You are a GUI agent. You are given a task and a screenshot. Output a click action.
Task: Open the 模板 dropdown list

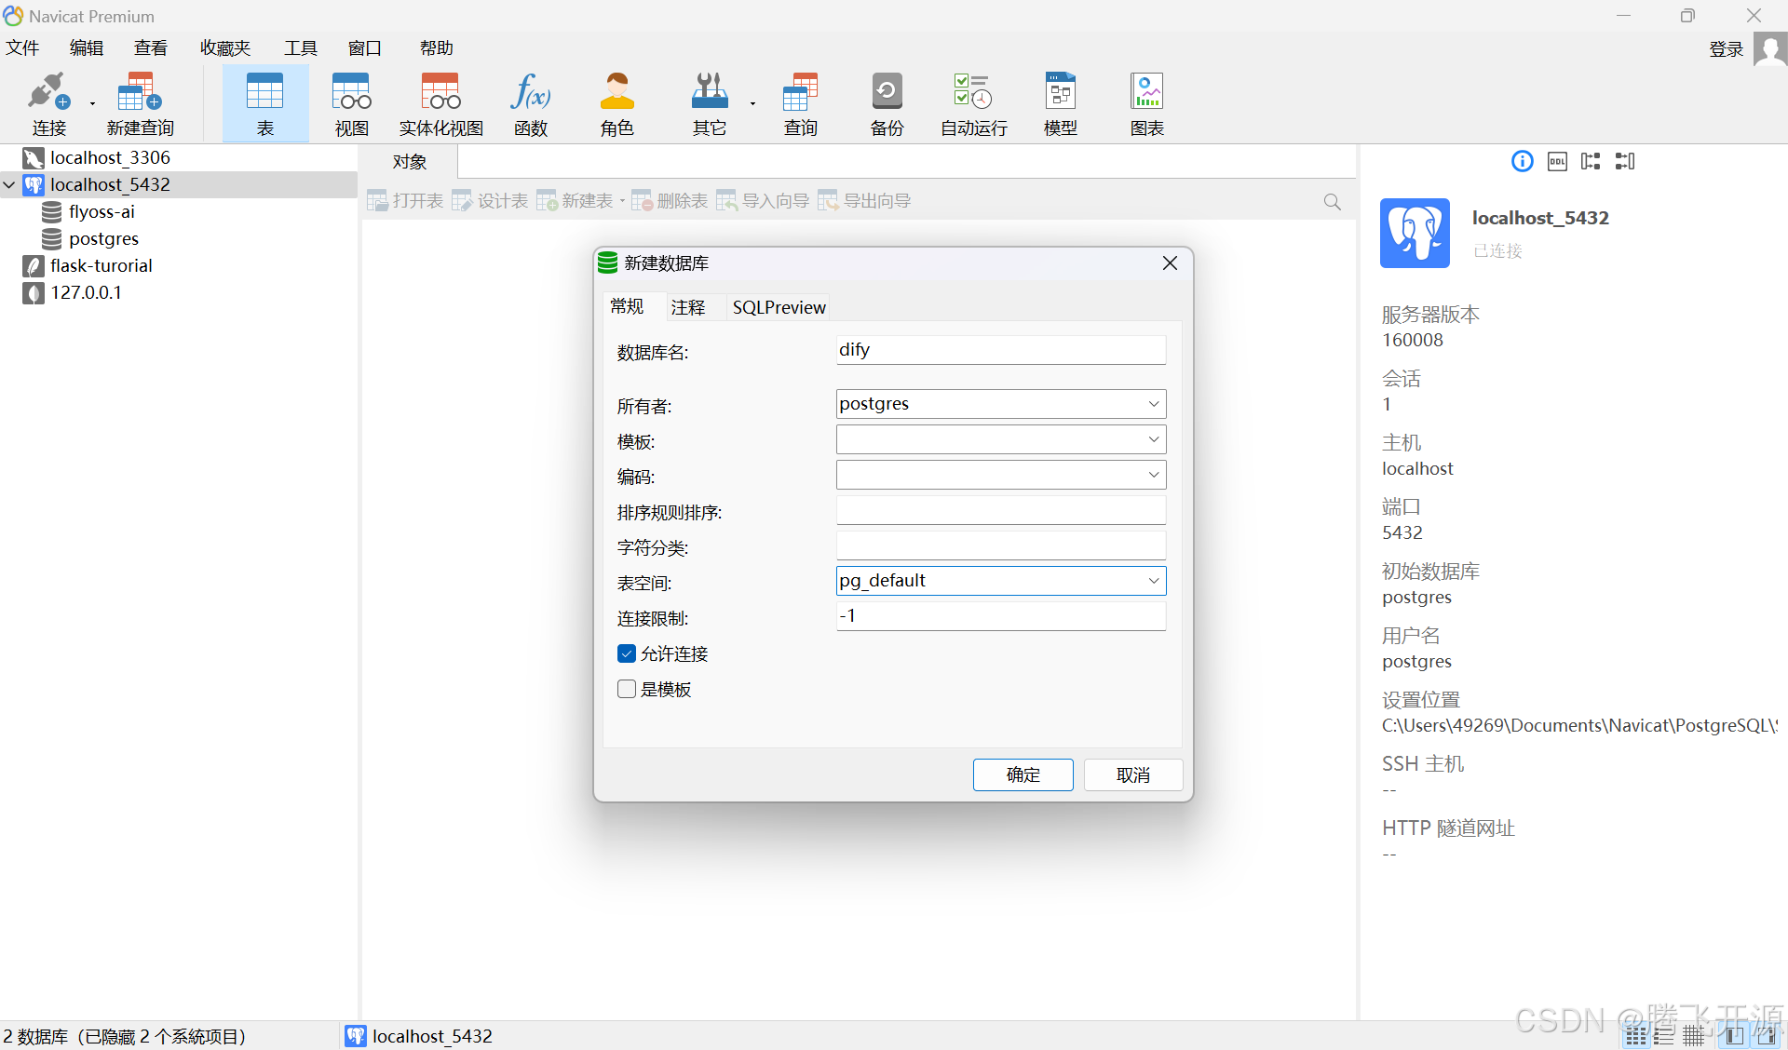[1153, 439]
